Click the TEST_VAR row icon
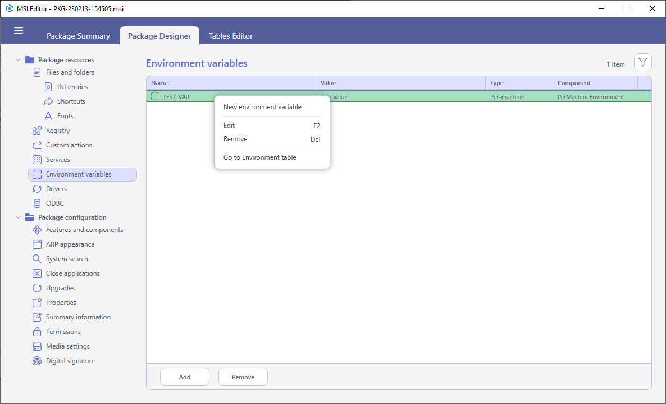The width and height of the screenshot is (666, 404). (x=154, y=96)
